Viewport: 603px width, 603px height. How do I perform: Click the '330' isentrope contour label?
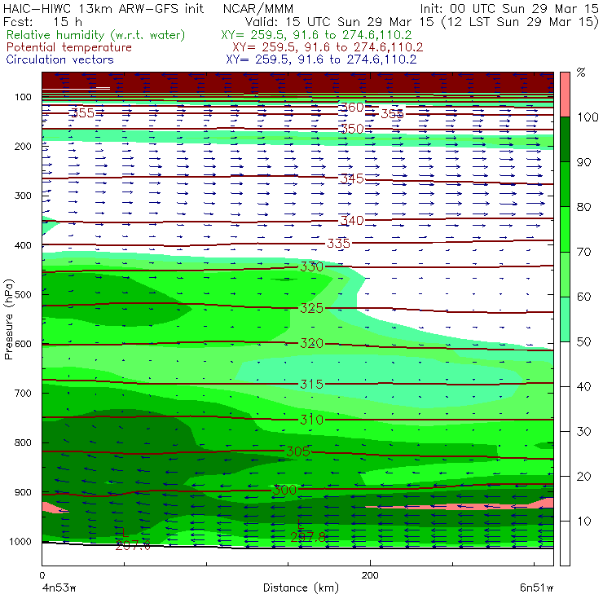[x=311, y=266]
